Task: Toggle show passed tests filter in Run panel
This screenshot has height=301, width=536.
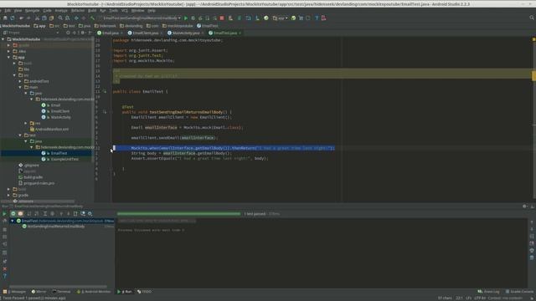Action: (13, 214)
